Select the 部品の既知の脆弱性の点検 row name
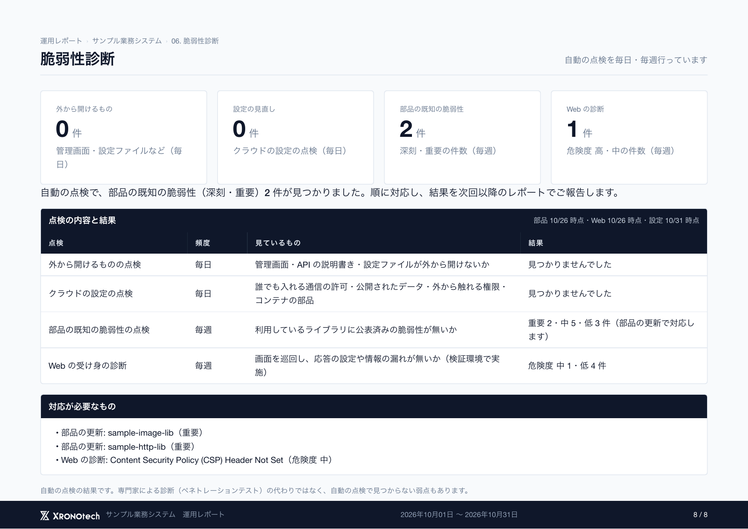The image size is (748, 529). tap(99, 330)
